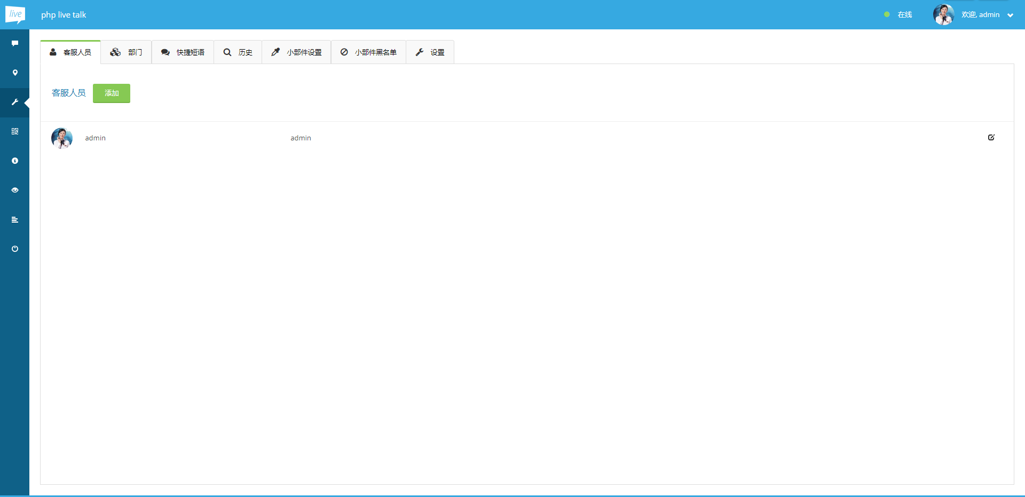This screenshot has height=497, width=1025.
Task: Click the info icon in the sidebar
Action: pyautogui.click(x=15, y=161)
